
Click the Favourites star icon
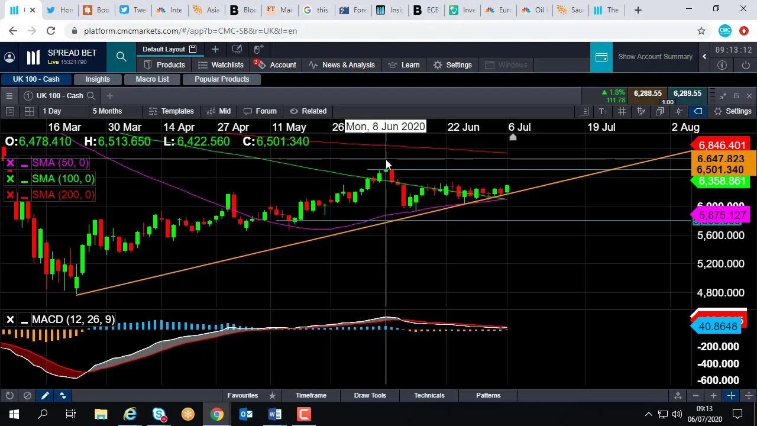pos(272,395)
